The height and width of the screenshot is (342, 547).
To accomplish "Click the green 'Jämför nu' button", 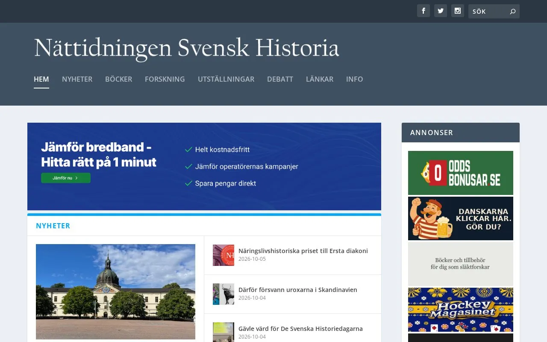I will pyautogui.click(x=66, y=178).
